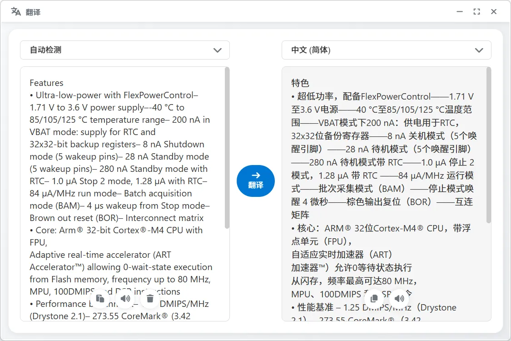Open the 中文 (简体) target language dropdown
This screenshot has height=341, width=511.
tap(387, 50)
